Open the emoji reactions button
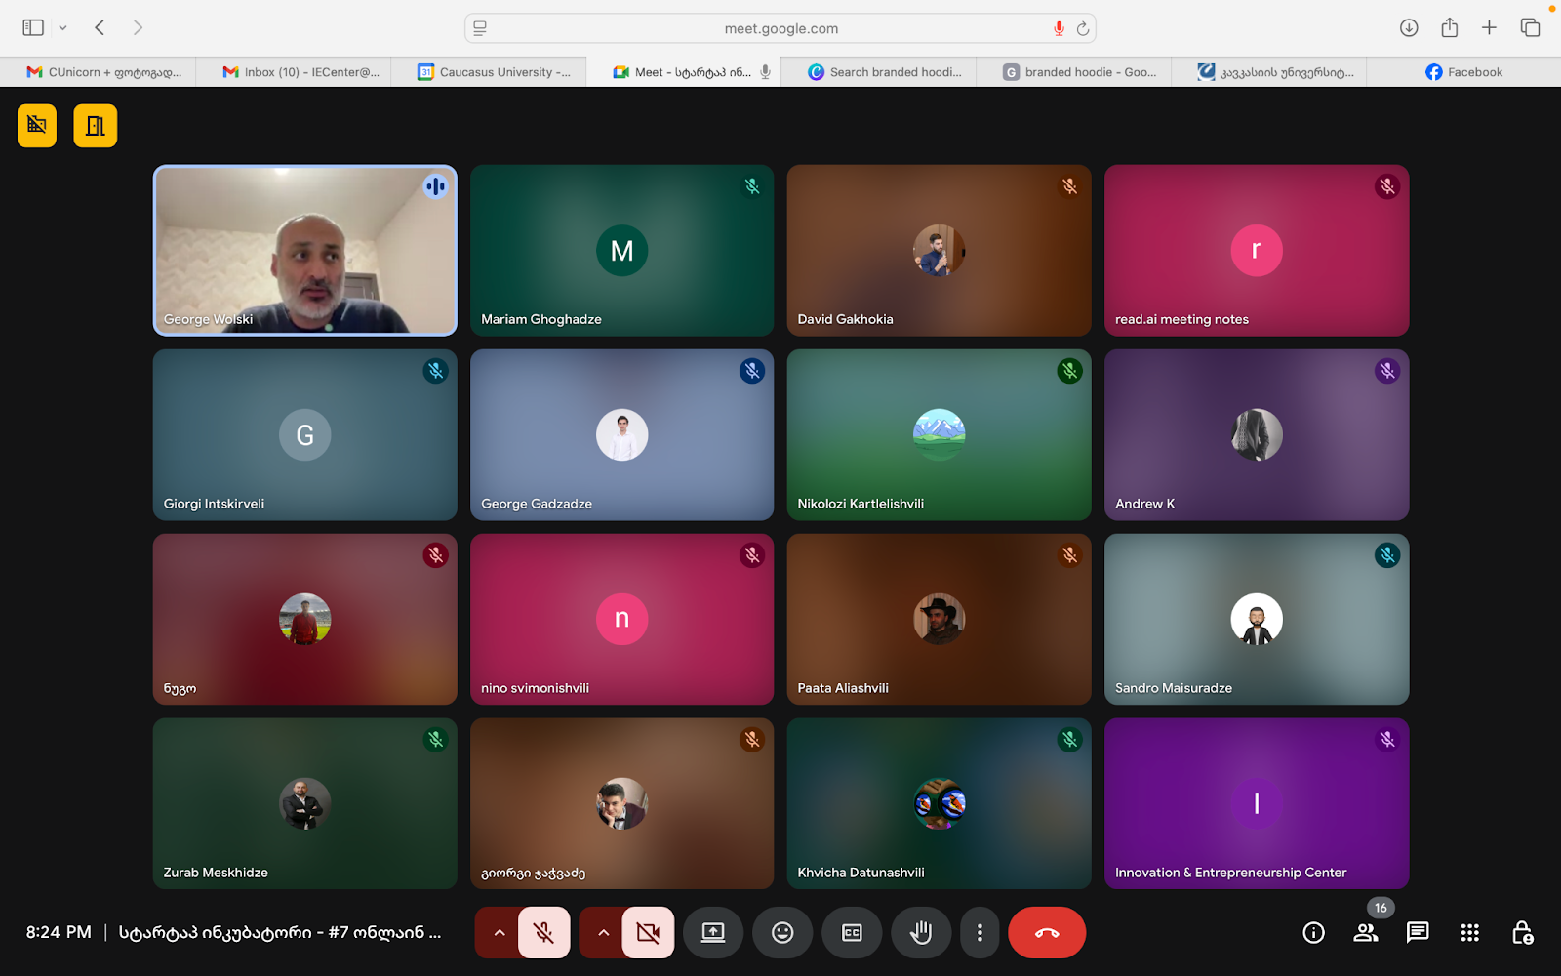The image size is (1561, 976). [x=782, y=933]
